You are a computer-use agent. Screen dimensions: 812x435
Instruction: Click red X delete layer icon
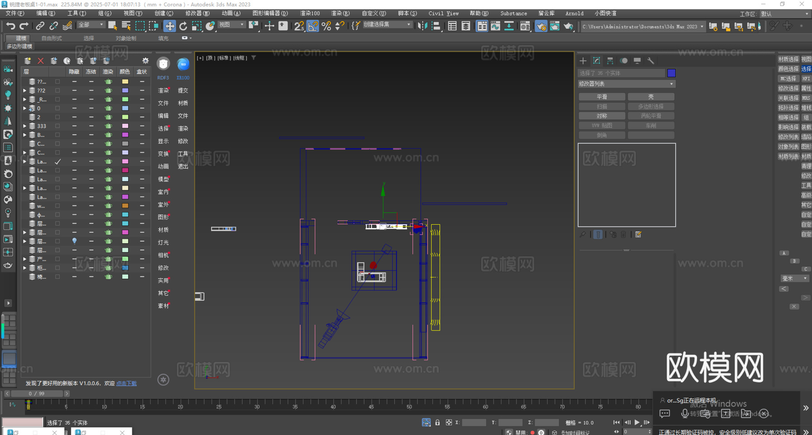point(41,60)
